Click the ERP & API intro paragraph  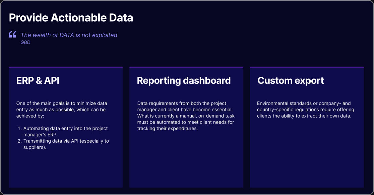click(x=62, y=110)
